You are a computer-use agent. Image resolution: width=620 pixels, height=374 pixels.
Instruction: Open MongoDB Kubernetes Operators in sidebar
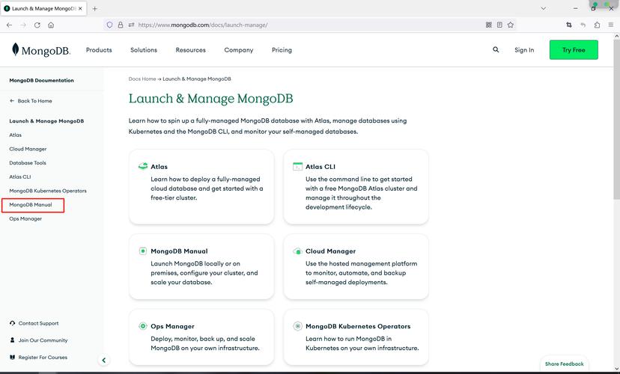(x=48, y=191)
